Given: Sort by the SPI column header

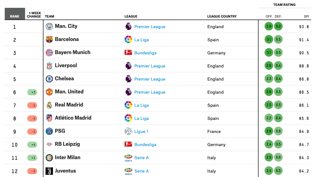Looking at the screenshot, I should (x=306, y=16).
